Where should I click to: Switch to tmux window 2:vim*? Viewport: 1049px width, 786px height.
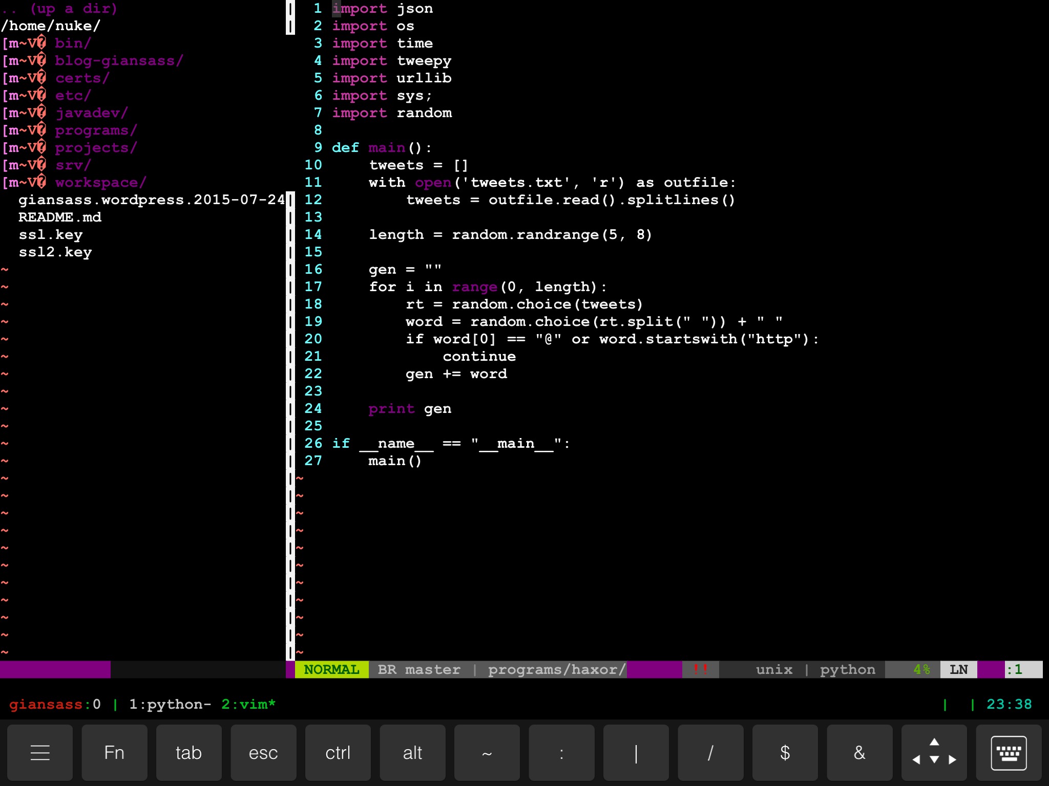pyautogui.click(x=248, y=705)
